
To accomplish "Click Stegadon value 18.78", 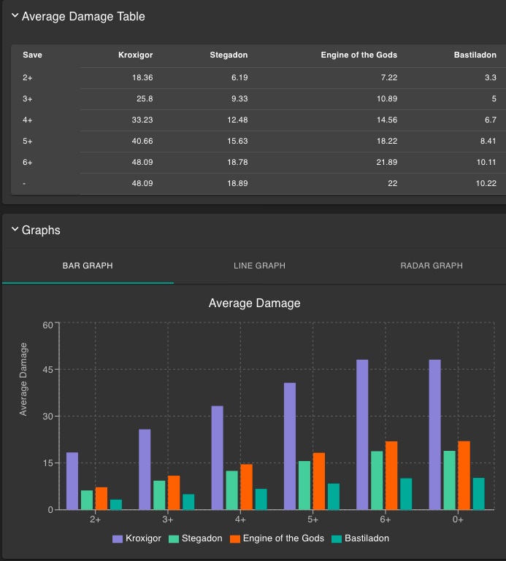I will [x=237, y=162].
